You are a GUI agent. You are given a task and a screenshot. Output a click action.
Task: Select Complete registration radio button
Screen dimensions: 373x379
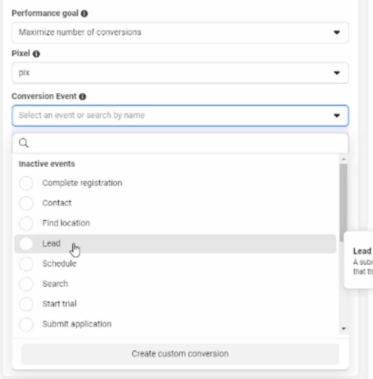[26, 183]
